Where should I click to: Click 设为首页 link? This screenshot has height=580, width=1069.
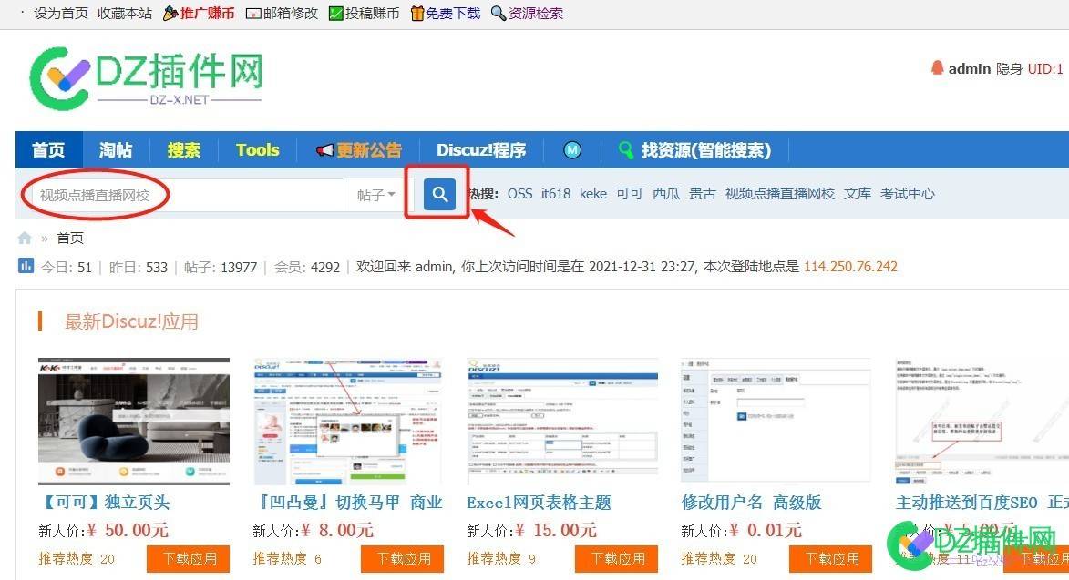point(61,13)
